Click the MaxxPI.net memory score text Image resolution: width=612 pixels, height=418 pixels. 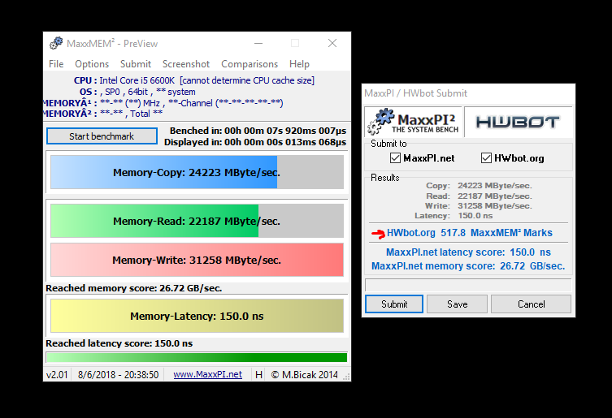(x=468, y=266)
